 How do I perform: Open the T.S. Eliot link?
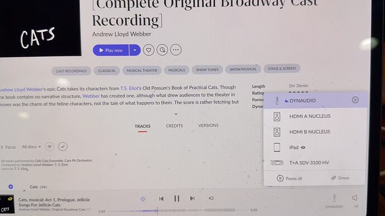tap(129, 88)
